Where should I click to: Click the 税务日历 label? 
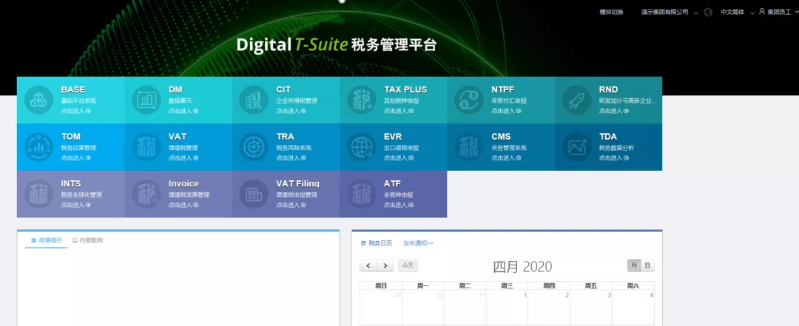(x=380, y=243)
